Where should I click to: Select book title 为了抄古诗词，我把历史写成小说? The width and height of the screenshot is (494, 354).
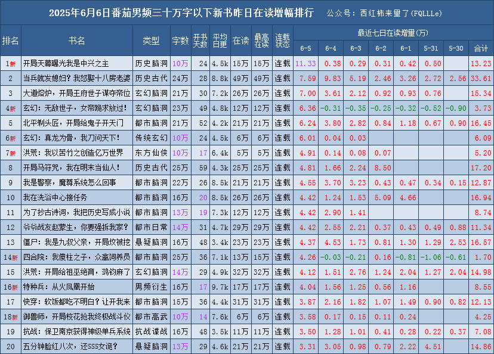click(76, 212)
